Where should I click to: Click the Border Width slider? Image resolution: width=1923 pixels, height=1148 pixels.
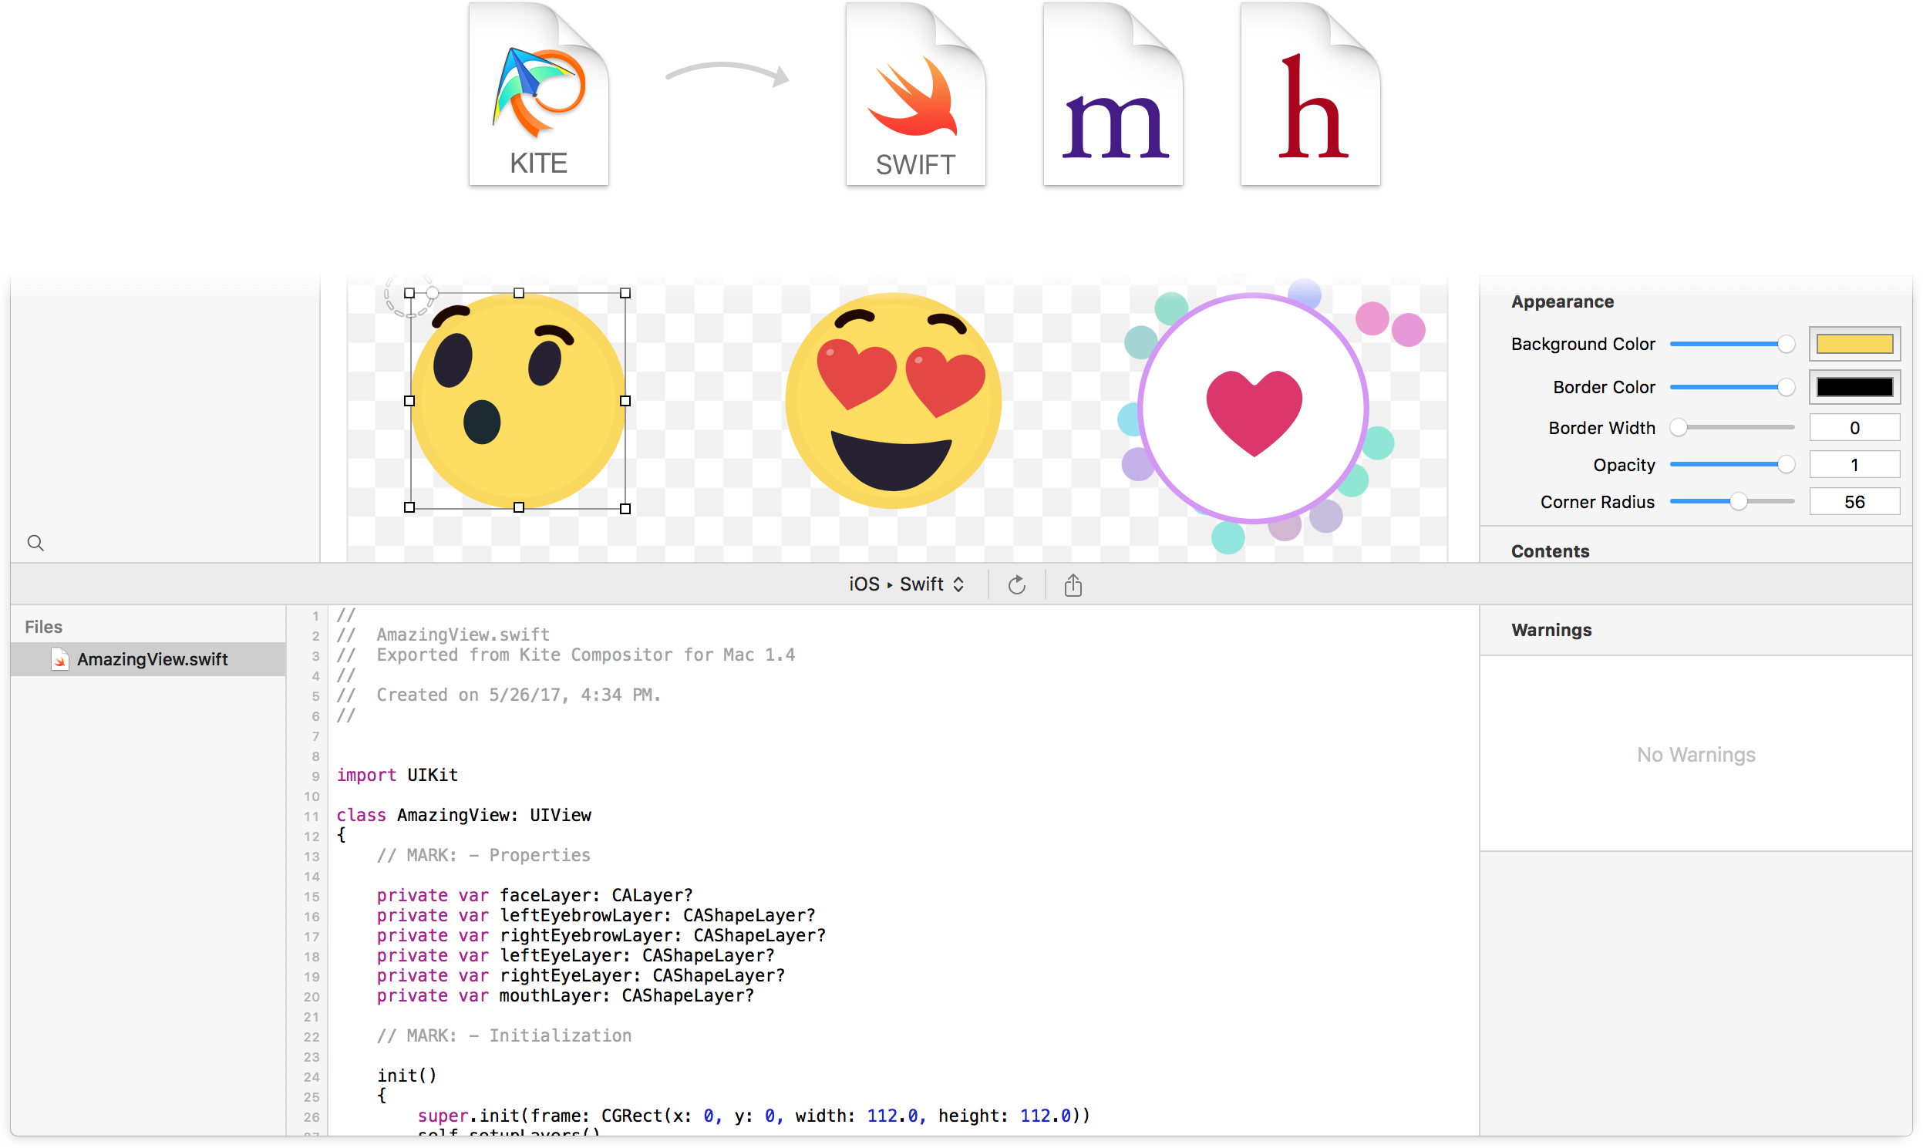pyautogui.click(x=1732, y=428)
